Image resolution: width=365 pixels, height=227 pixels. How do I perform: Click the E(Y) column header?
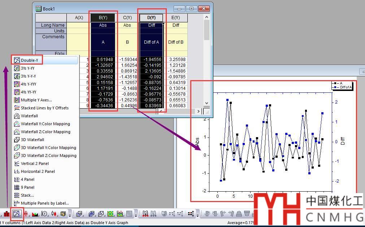[x=175, y=18]
